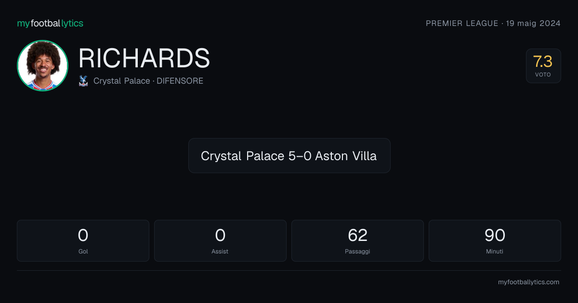Open the Crystal Palace · DIFENSORE subtitle
This screenshot has width=578, height=303.
[148, 81]
